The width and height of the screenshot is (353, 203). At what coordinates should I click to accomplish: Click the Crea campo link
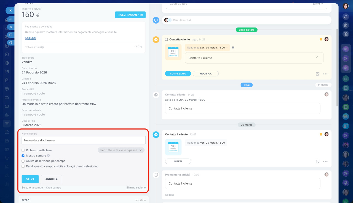pos(54,188)
